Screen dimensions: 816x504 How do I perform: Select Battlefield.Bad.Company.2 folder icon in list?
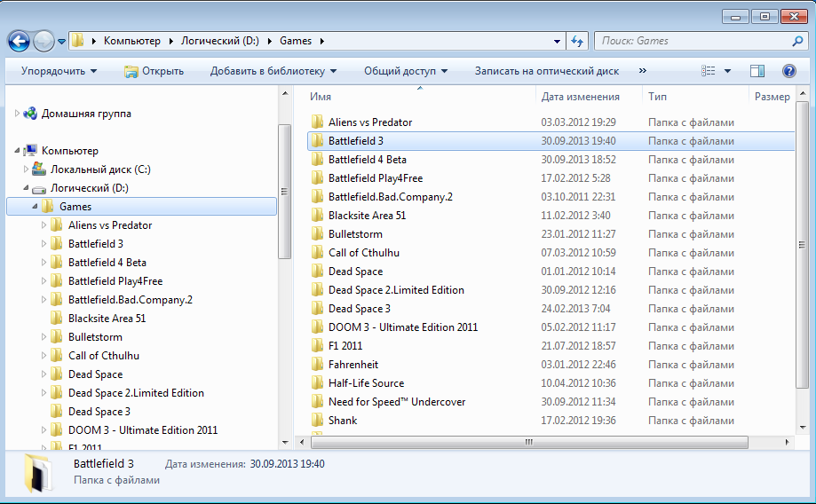pyautogui.click(x=318, y=197)
